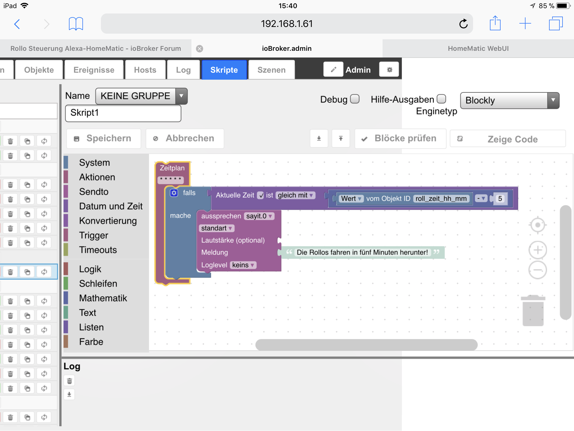Image resolution: width=574 pixels, height=431 pixels.
Task: Click the Blockly zoom-out minus icon
Action: pyautogui.click(x=537, y=270)
